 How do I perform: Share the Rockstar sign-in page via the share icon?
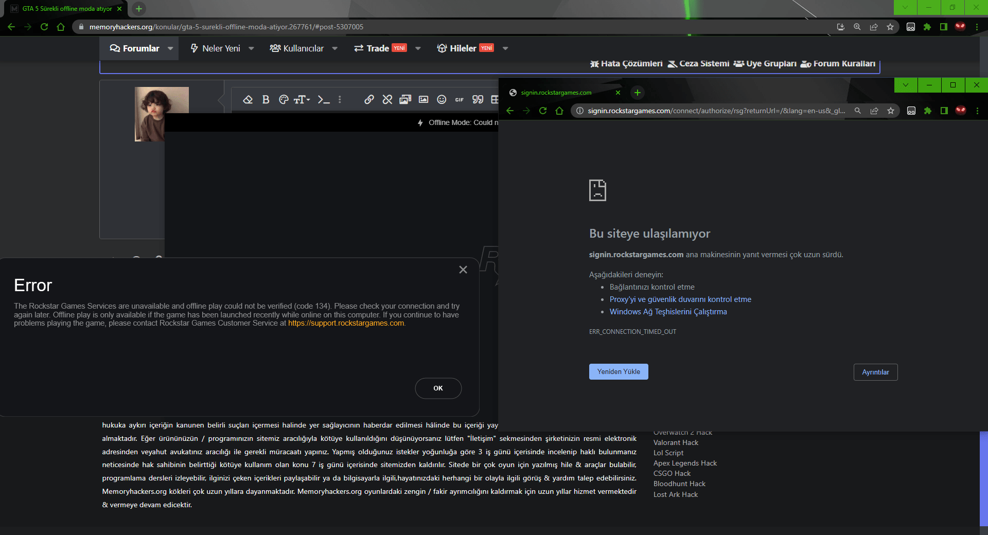(x=874, y=111)
